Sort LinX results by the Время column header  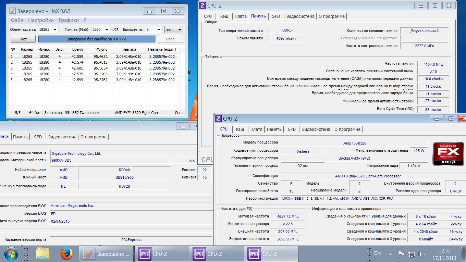pos(77,49)
